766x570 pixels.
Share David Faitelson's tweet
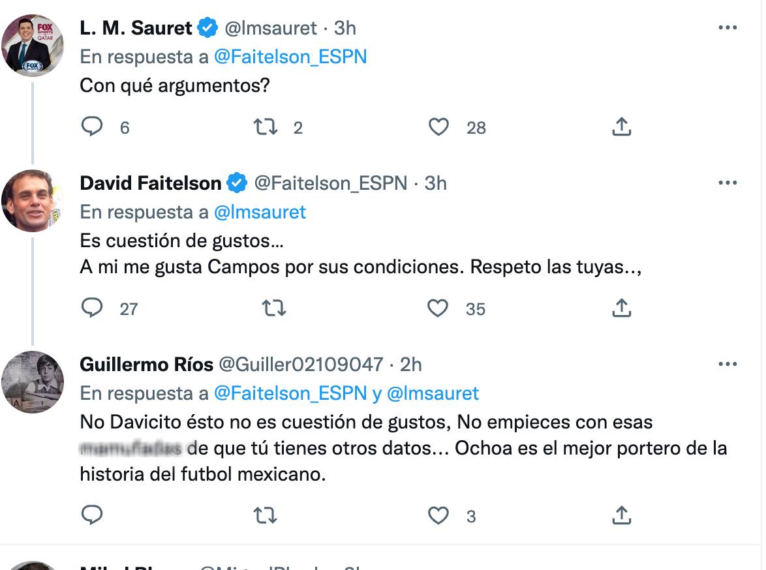pos(622,308)
